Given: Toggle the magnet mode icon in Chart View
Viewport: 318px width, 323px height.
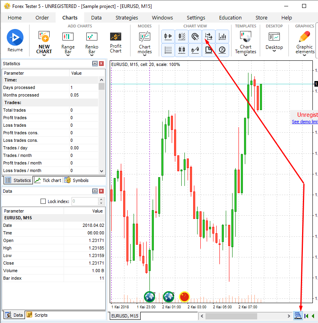Looking at the screenshot, I should [x=195, y=37].
